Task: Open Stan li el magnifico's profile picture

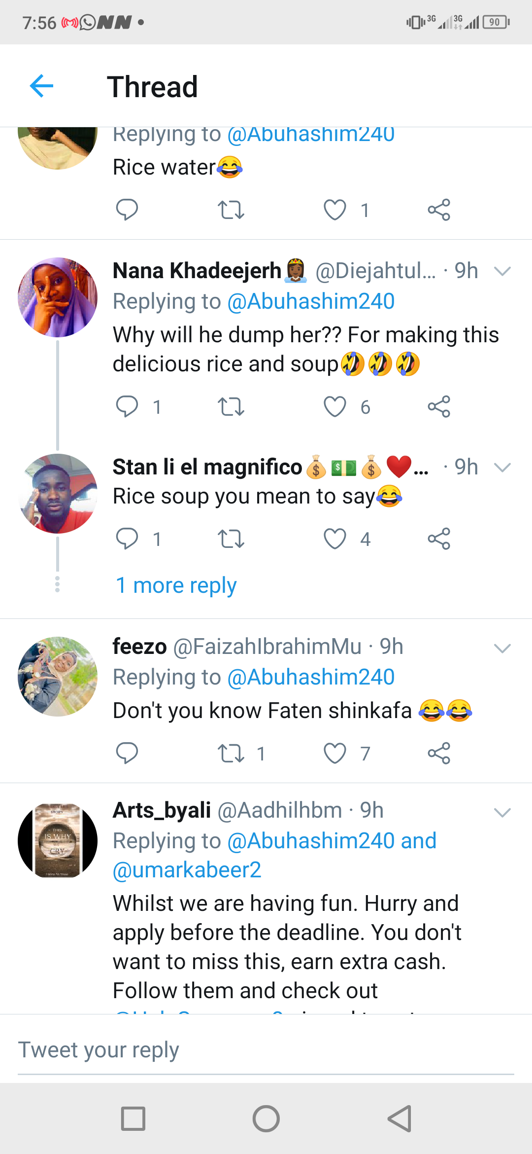Action: coord(58,494)
